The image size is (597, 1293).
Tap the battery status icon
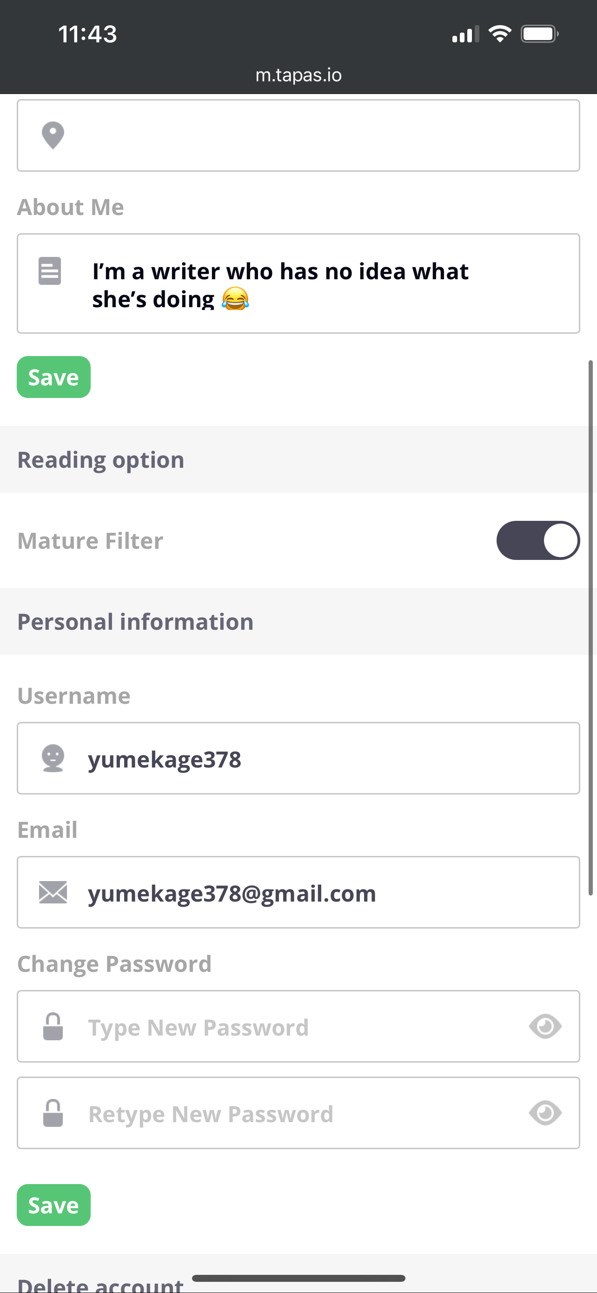click(539, 34)
